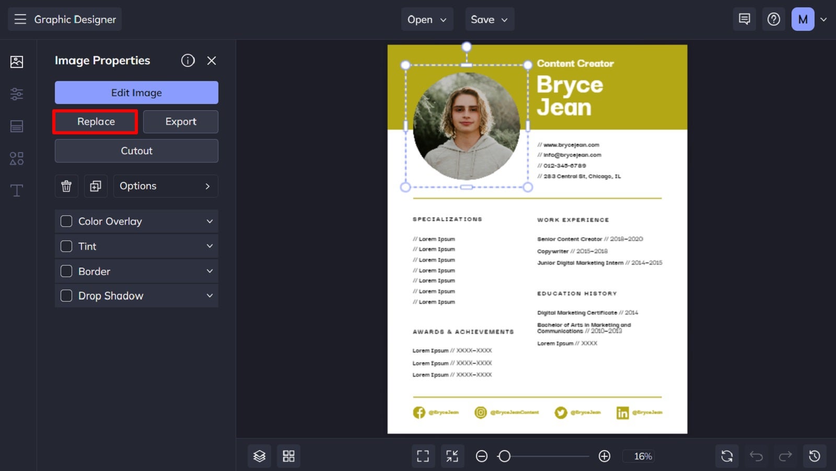Replace the selected image
Image resolution: width=836 pixels, height=471 pixels.
coord(95,121)
